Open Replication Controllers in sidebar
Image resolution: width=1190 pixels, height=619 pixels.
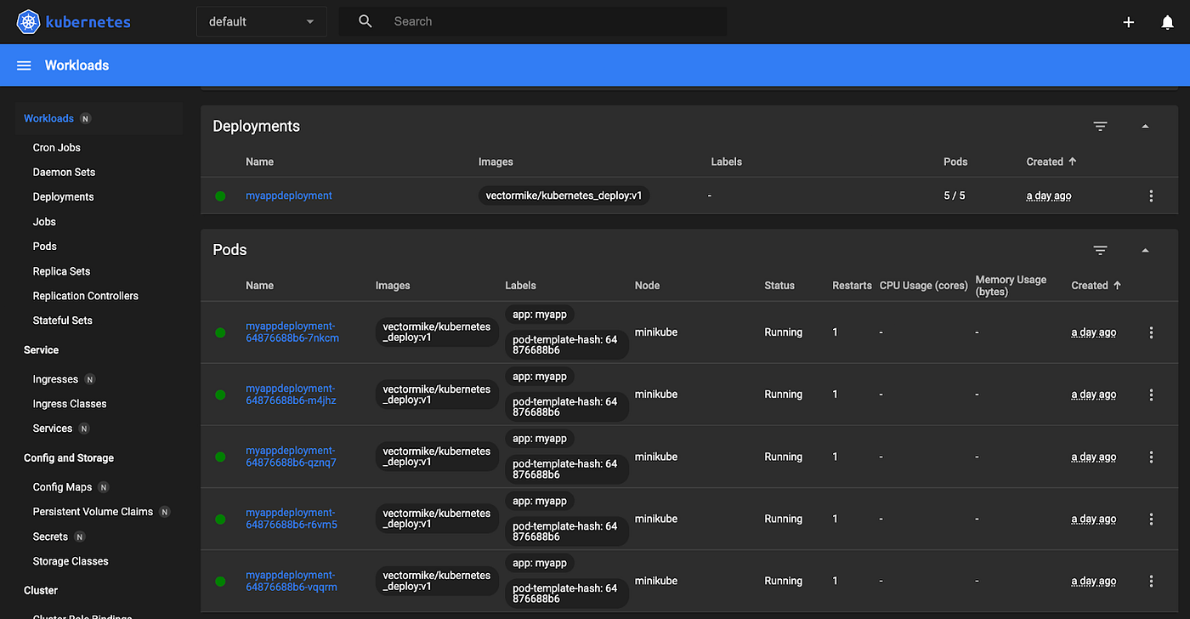[86, 296]
